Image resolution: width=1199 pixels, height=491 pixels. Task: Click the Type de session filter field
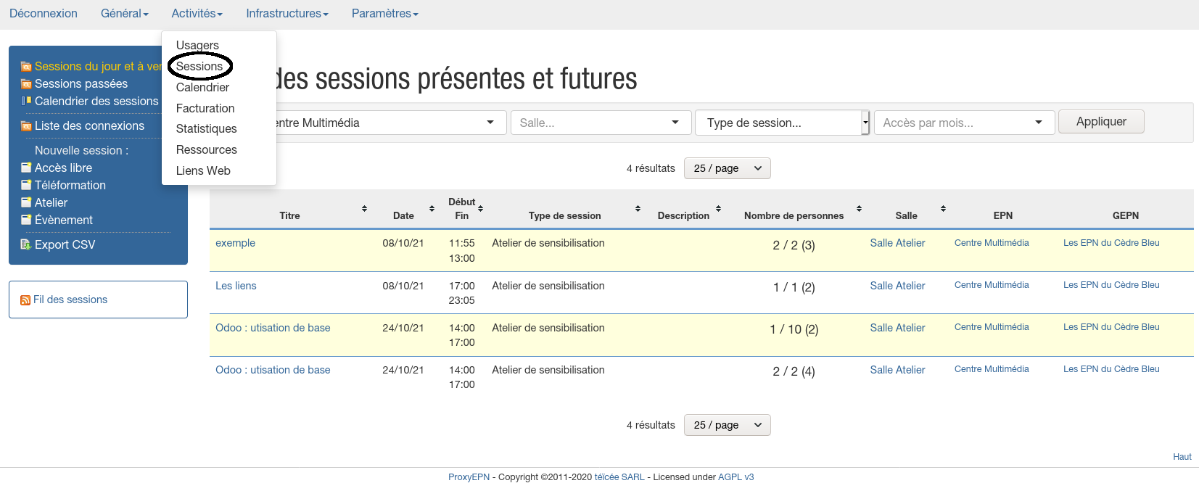tap(778, 123)
